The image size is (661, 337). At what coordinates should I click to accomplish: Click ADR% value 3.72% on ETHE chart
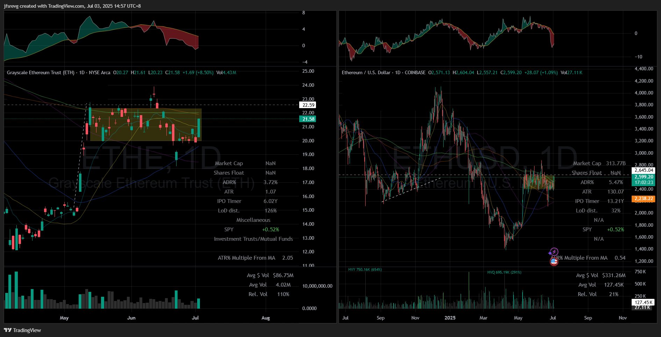click(271, 182)
